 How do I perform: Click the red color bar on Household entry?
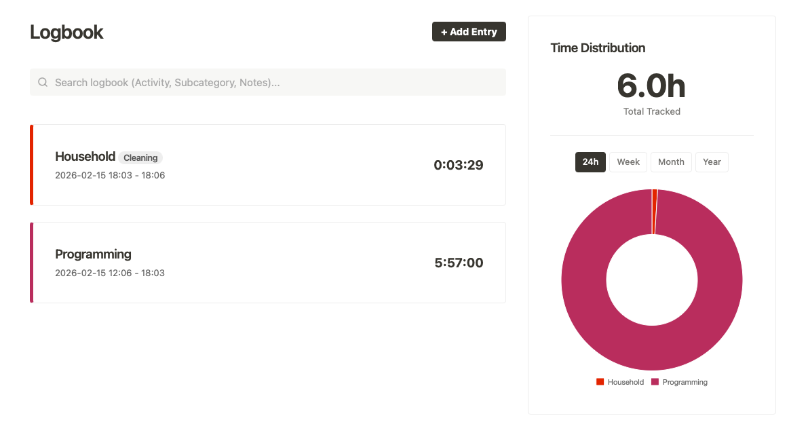pos(32,165)
